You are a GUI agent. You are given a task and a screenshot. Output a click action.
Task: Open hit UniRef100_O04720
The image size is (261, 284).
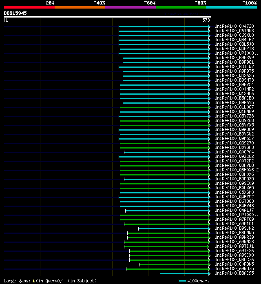234,26
